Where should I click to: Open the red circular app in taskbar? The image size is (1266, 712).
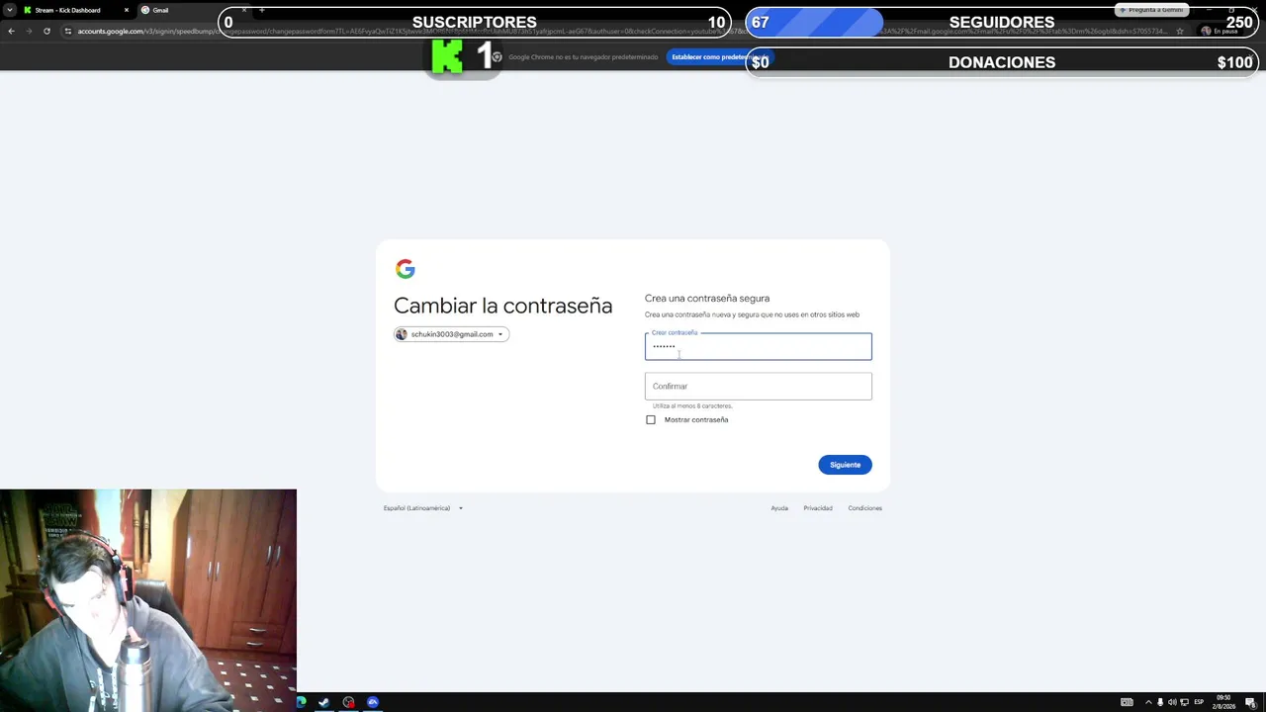(x=348, y=702)
